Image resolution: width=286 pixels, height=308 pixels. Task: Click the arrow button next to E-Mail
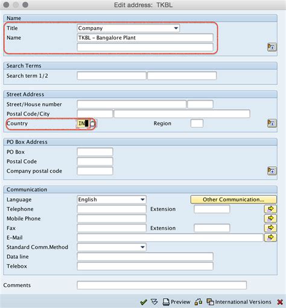coord(270,237)
